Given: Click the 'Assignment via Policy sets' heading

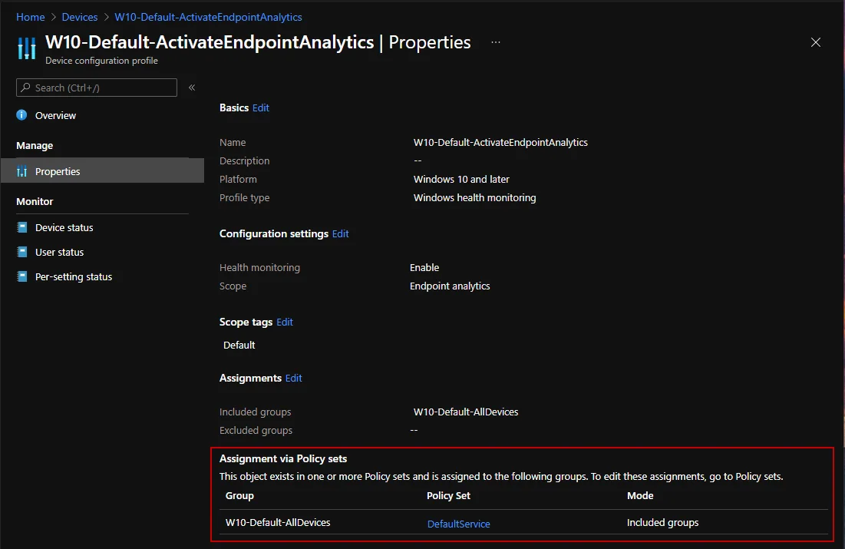Looking at the screenshot, I should (283, 459).
